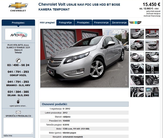This screenshot has height=138, width=163.
Task: Click the Chevrolet logo at top left
Action: click(x=18, y=7)
